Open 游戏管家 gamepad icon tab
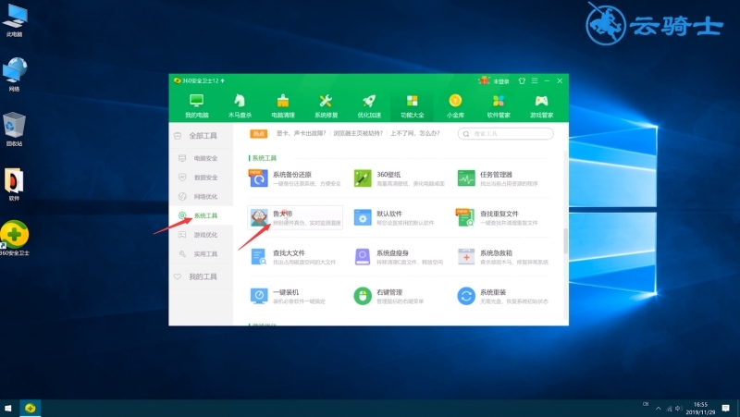This screenshot has height=417, width=740. [541, 105]
